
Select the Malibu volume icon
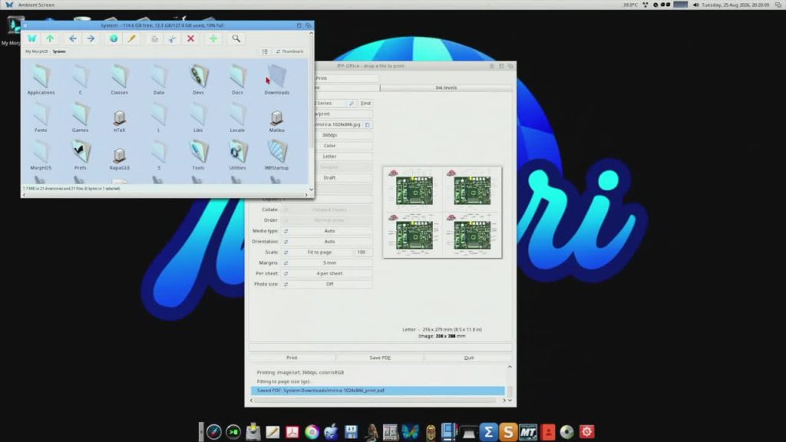[276, 120]
